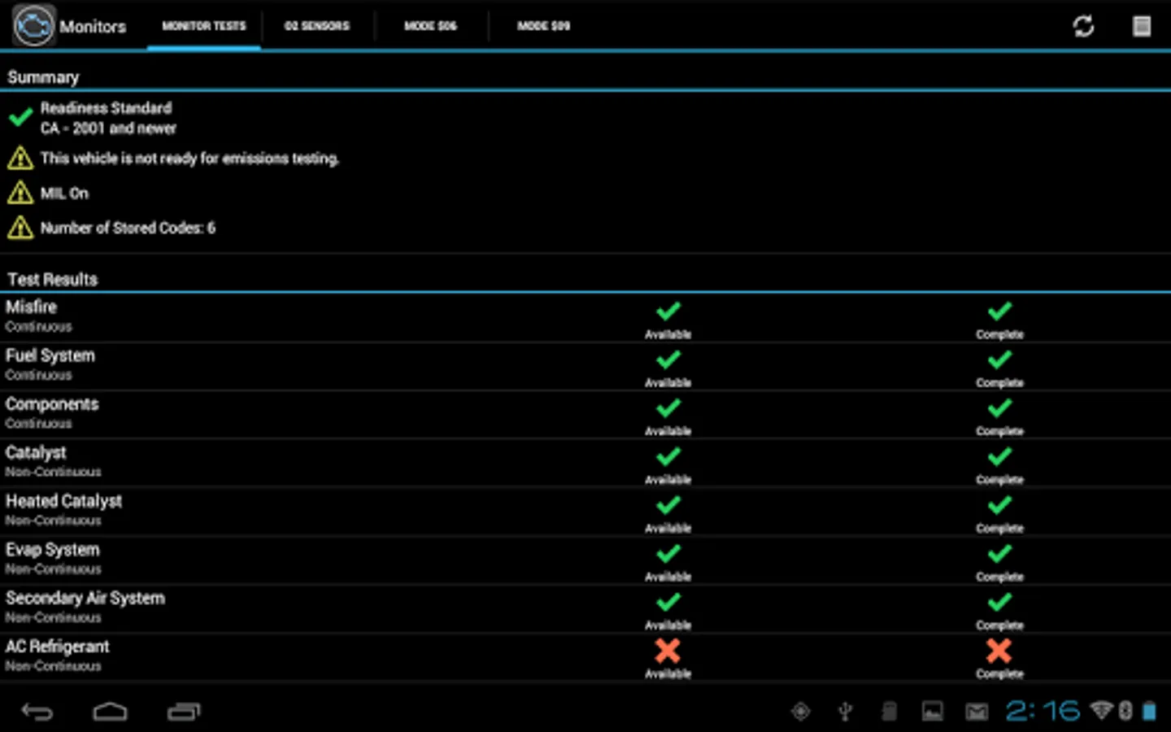The width and height of the screenshot is (1171, 732).
Task: Click Heated Catalyst Available checkmark
Action: tap(668, 505)
